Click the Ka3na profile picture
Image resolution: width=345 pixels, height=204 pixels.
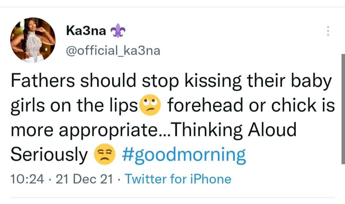coord(33,40)
